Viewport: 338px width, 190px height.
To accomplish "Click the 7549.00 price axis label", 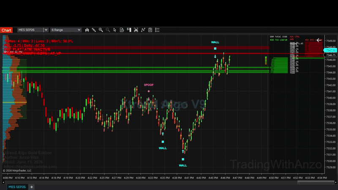I will pyautogui.click(x=331, y=41).
